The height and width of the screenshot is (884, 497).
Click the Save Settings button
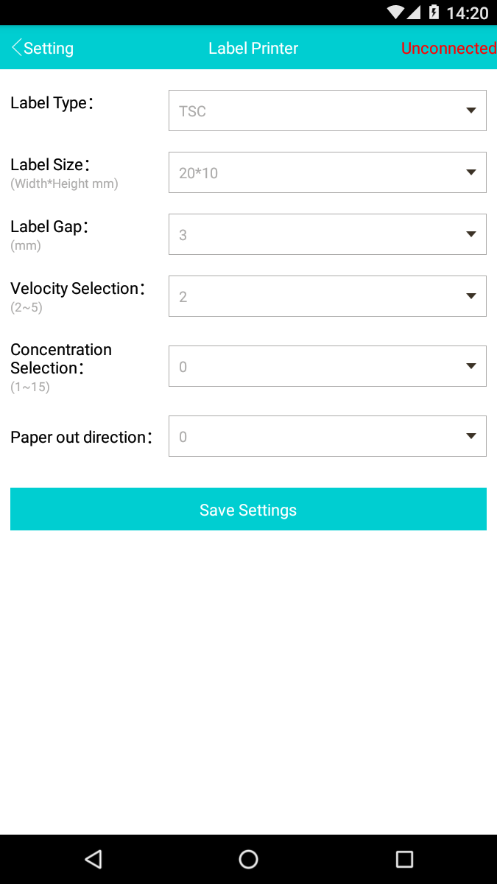coord(248,509)
